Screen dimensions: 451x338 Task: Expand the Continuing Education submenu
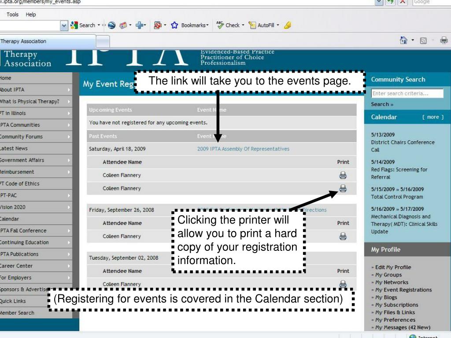click(x=69, y=242)
